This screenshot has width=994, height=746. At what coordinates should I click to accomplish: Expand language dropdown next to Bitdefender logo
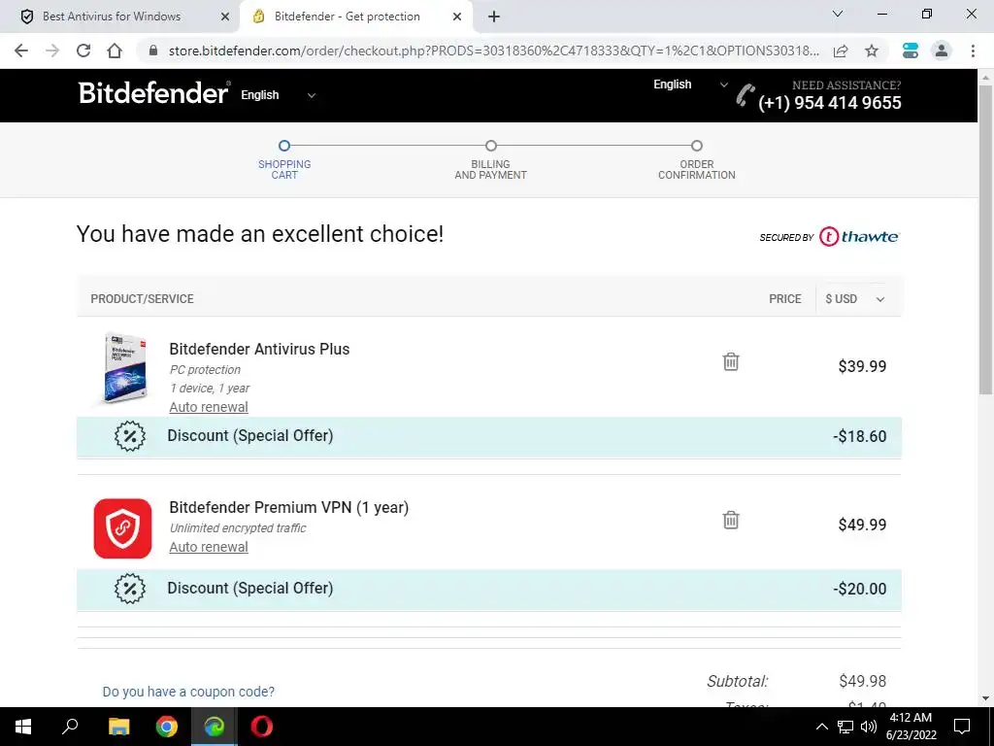pos(278,95)
